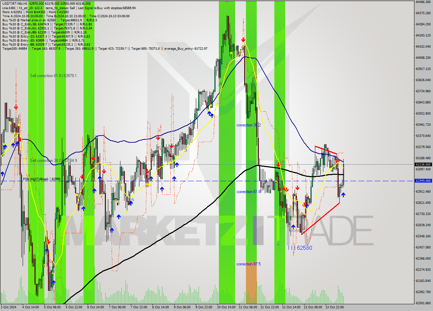
Task: Select the 'Buy %20 @ Entry -88' line
Action: [46, 44]
